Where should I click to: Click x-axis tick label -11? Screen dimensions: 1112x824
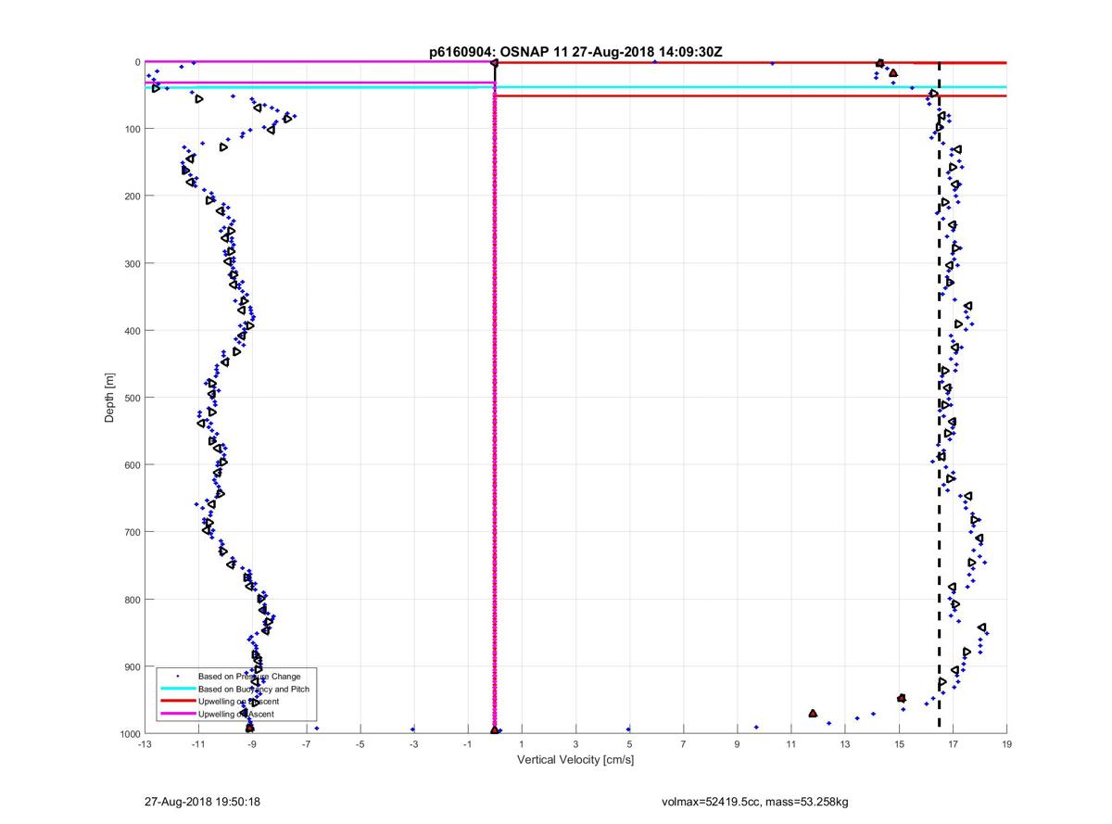(197, 744)
